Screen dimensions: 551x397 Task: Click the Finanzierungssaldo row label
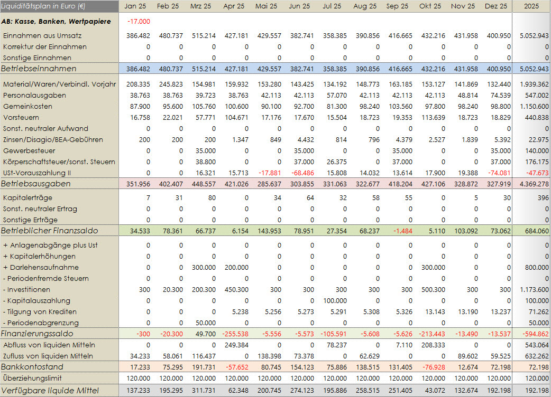[x=37, y=334]
